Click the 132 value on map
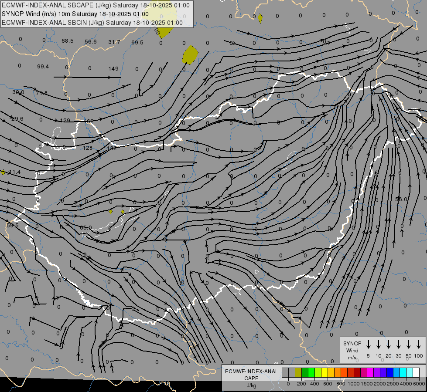The image size is (427, 392). tap(112, 149)
